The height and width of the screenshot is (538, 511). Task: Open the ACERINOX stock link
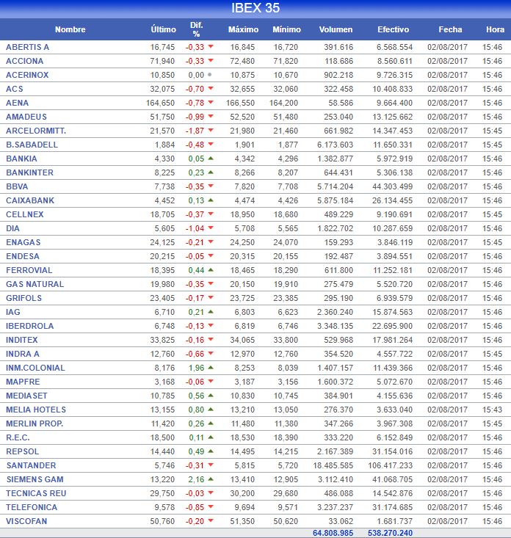[x=27, y=75]
